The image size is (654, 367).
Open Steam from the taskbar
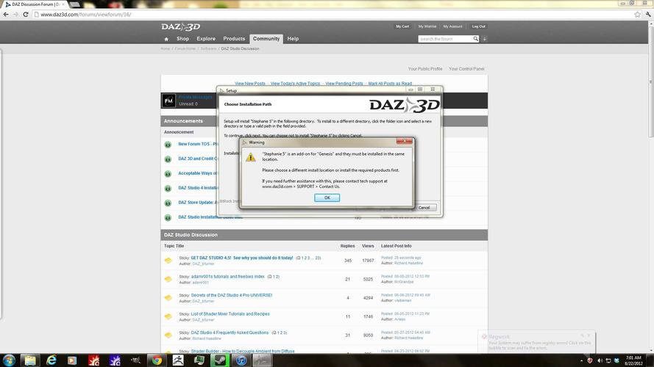[x=220, y=360]
